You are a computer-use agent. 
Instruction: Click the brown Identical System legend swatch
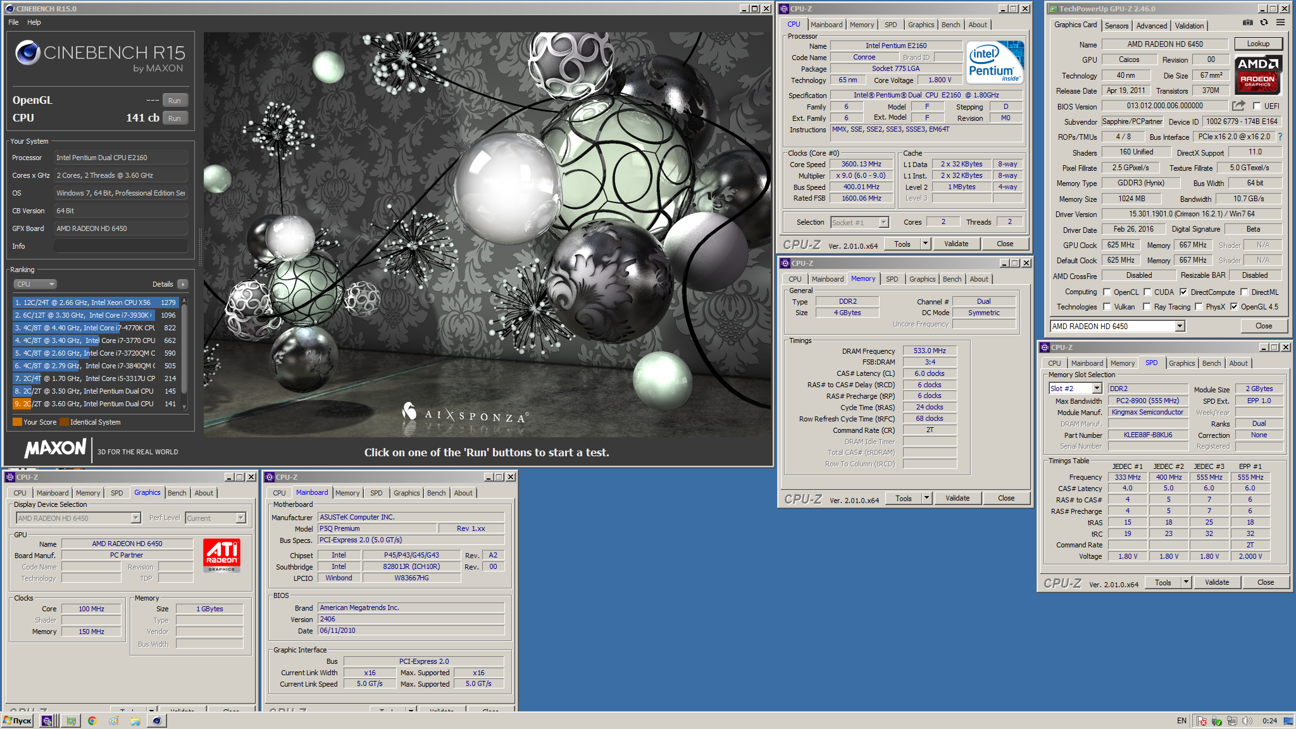pos(65,422)
